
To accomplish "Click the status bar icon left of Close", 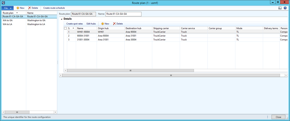I will click(x=268, y=117).
